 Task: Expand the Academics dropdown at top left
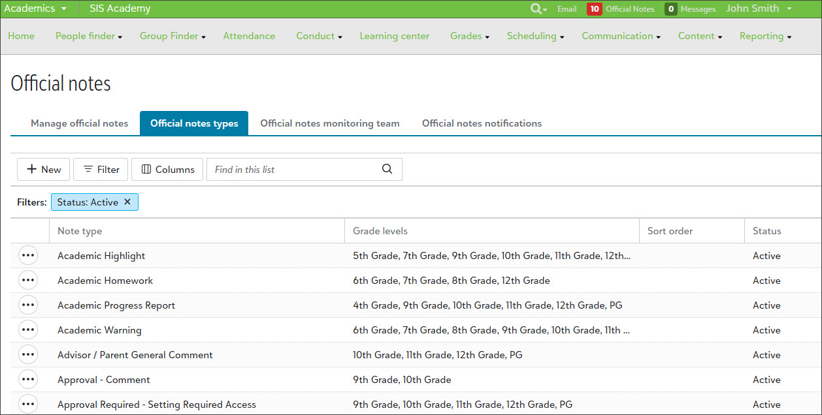[35, 9]
